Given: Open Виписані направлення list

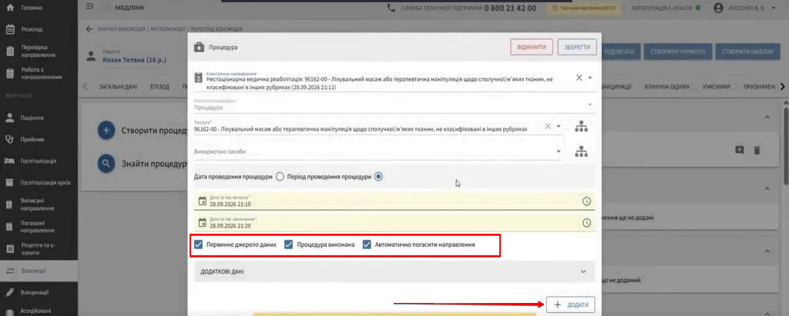Looking at the screenshot, I should coord(38,204).
